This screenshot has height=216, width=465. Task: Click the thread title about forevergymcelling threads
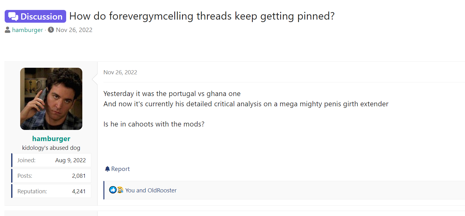tap(202, 16)
